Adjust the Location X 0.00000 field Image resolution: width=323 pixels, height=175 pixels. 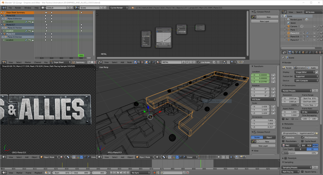(x=261, y=75)
